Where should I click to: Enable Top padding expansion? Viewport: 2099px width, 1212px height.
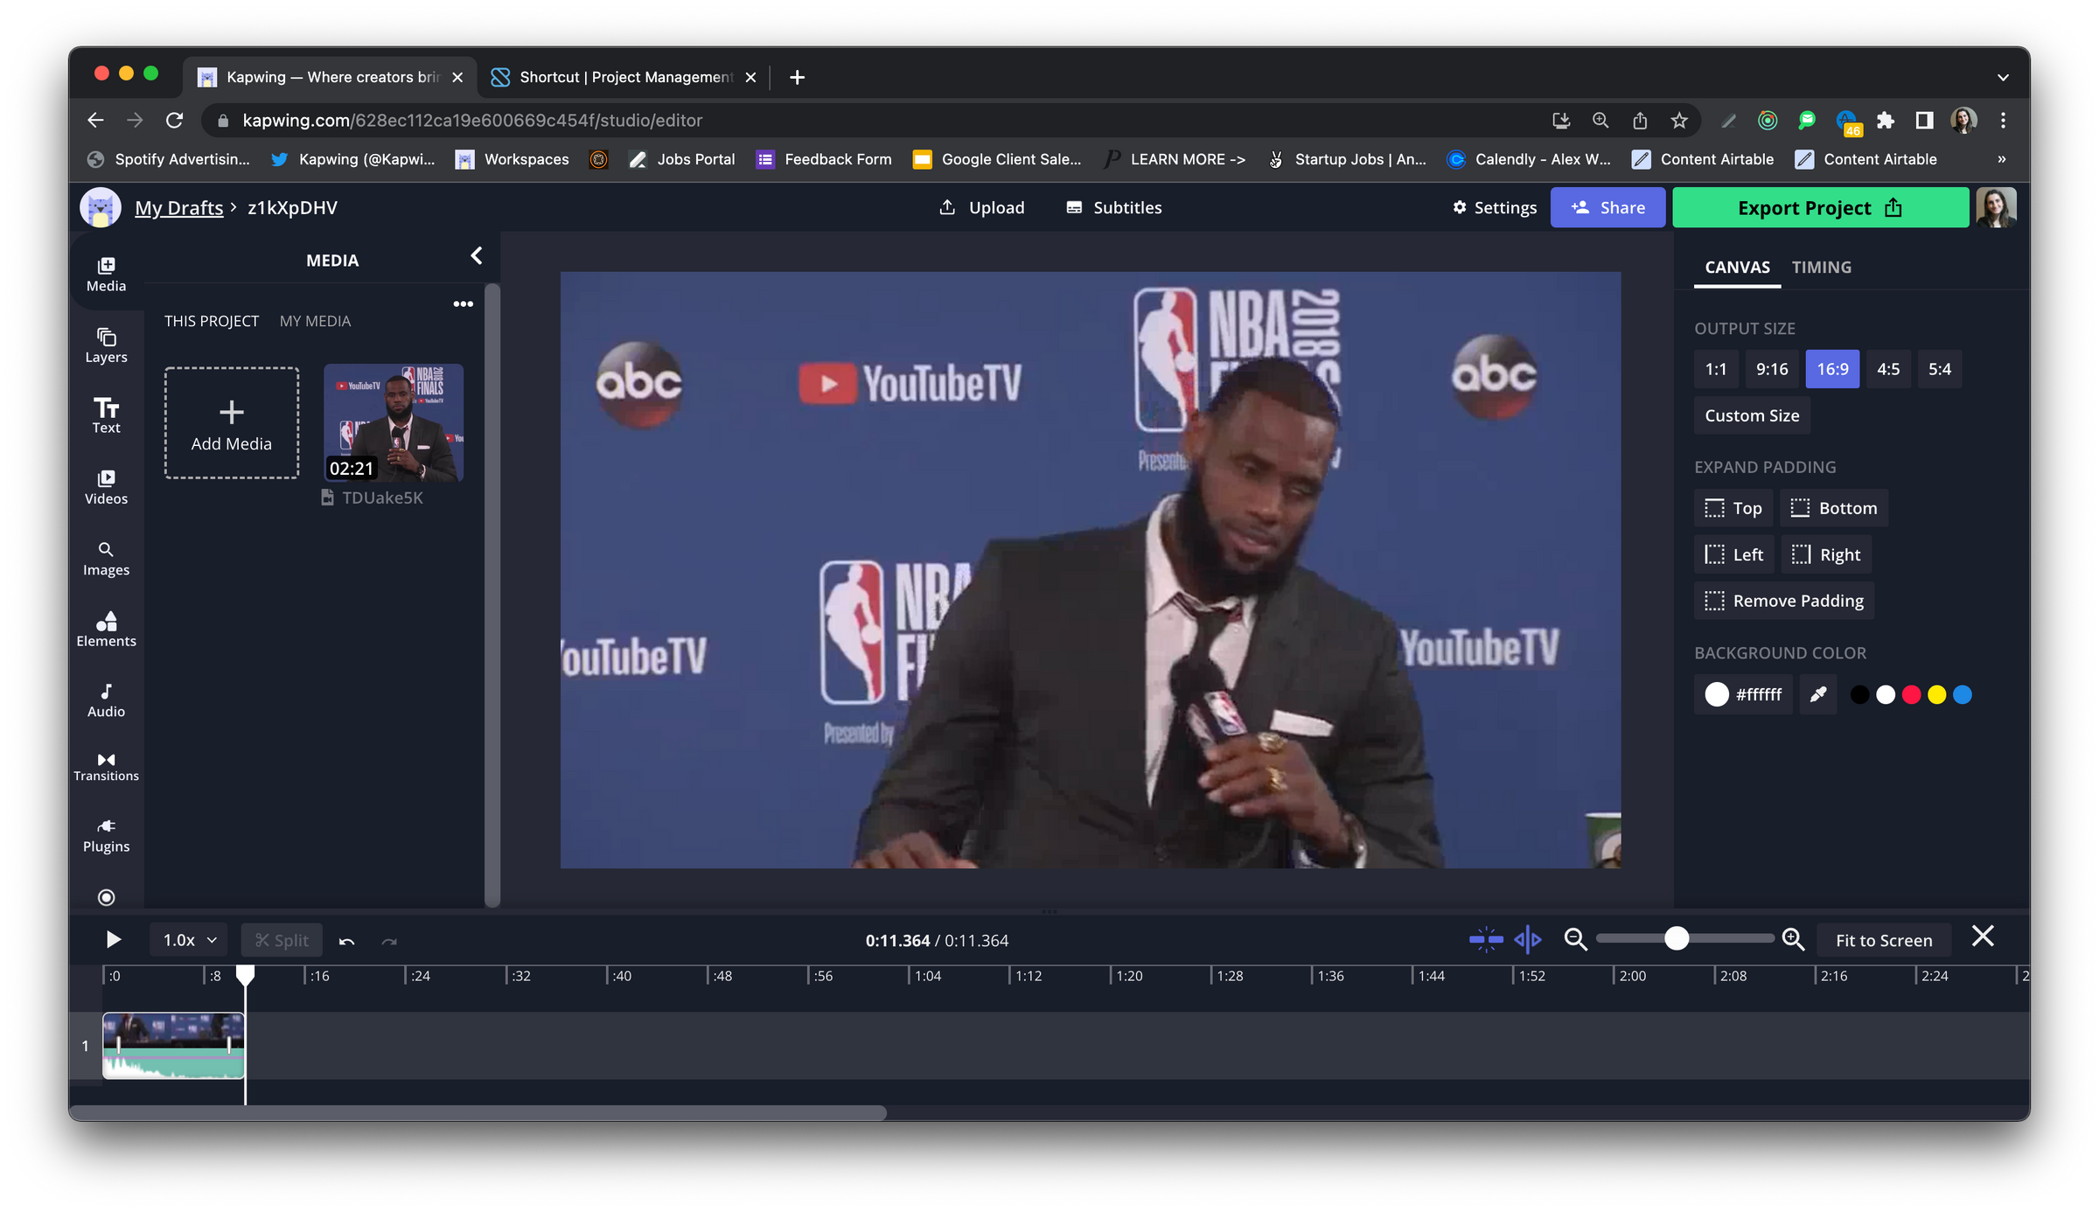click(1733, 507)
